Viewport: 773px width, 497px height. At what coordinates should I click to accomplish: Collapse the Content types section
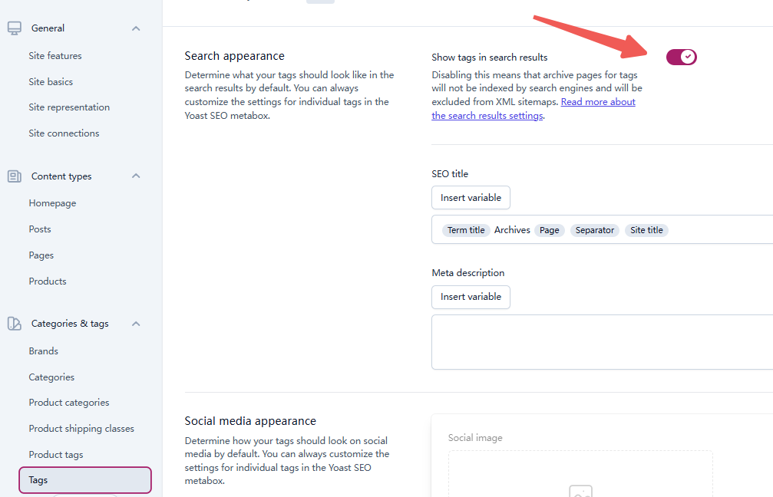[136, 176]
